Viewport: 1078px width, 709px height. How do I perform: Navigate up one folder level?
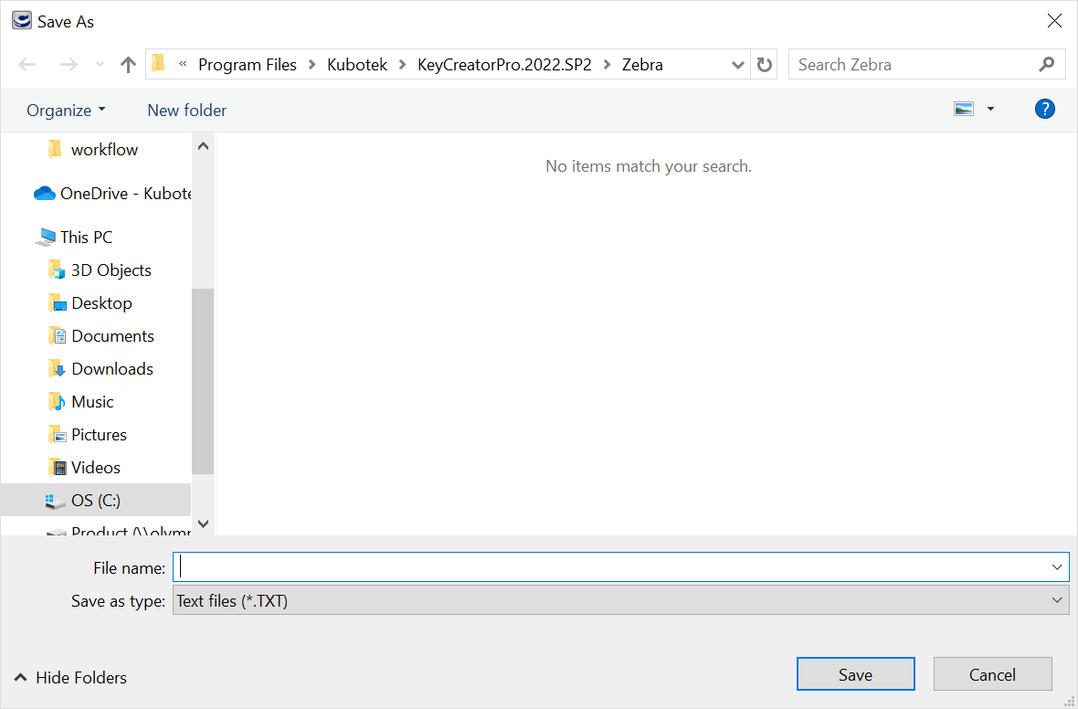point(128,64)
